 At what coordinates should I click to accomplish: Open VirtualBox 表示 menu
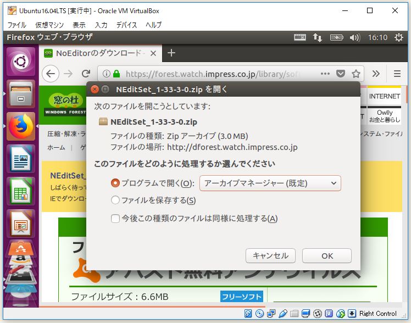pos(79,25)
